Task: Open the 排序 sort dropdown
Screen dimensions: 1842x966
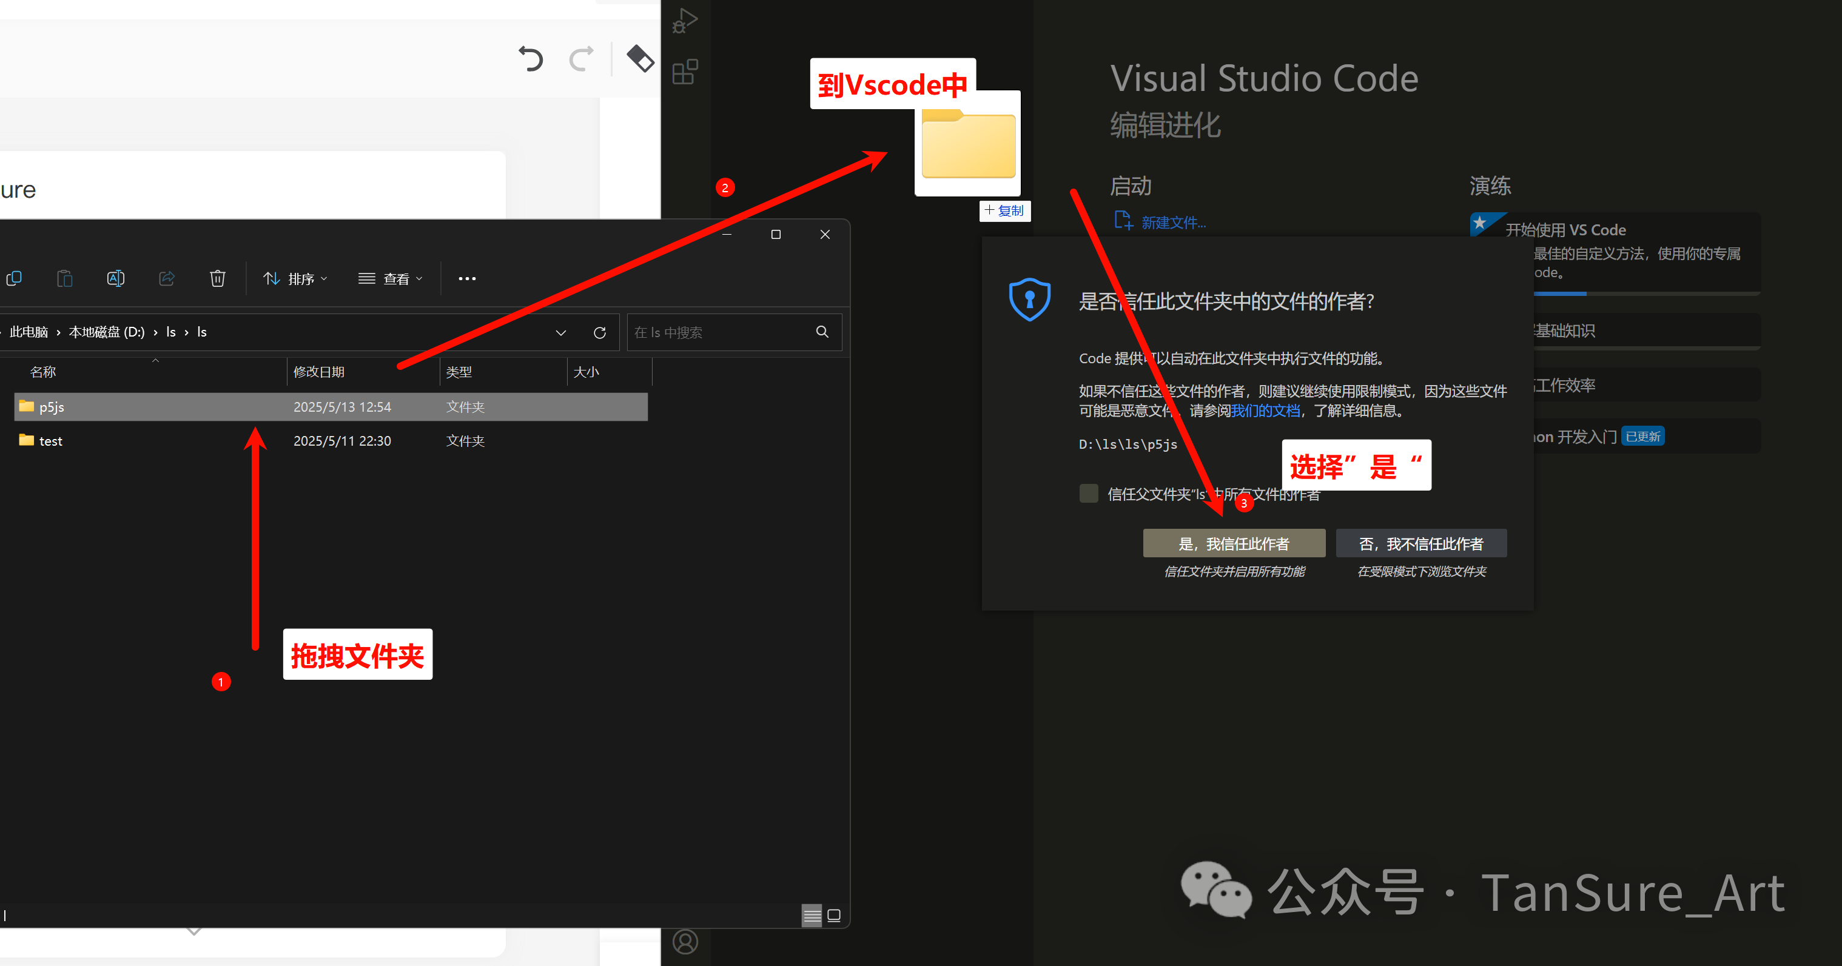Action: [x=295, y=278]
